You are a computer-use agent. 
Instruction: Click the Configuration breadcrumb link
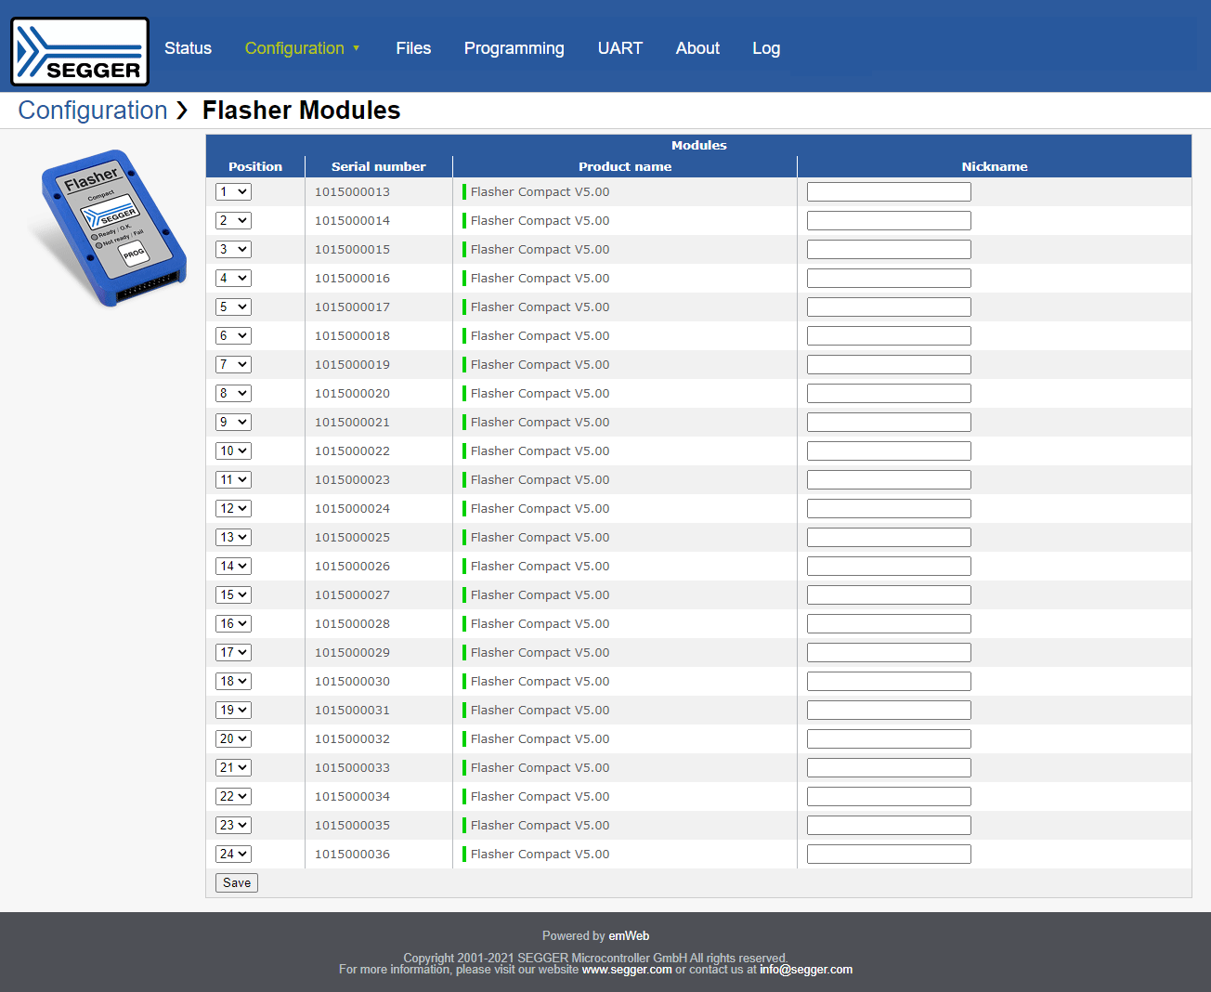point(93,111)
